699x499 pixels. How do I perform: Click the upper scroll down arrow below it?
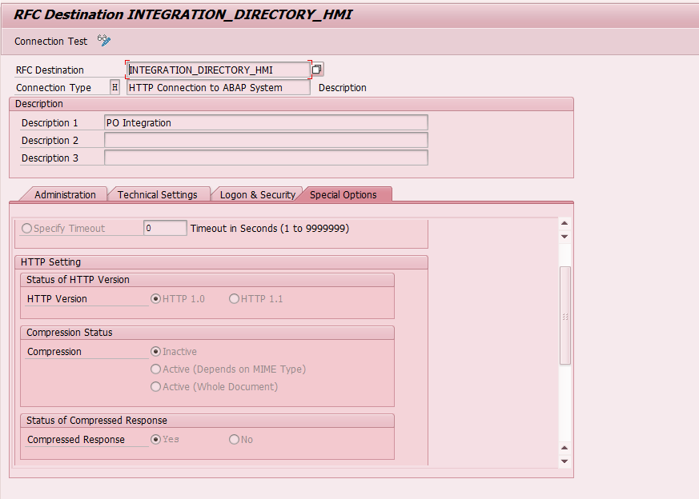pos(564,237)
